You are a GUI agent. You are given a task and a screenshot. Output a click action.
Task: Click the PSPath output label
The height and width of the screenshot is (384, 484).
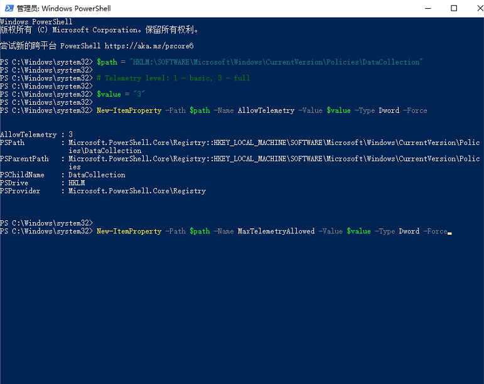[13, 143]
